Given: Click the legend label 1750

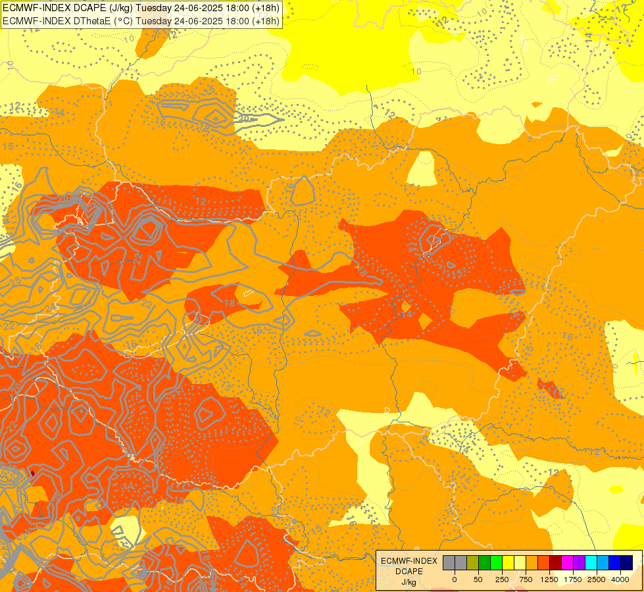Looking at the screenshot, I should (x=573, y=580).
